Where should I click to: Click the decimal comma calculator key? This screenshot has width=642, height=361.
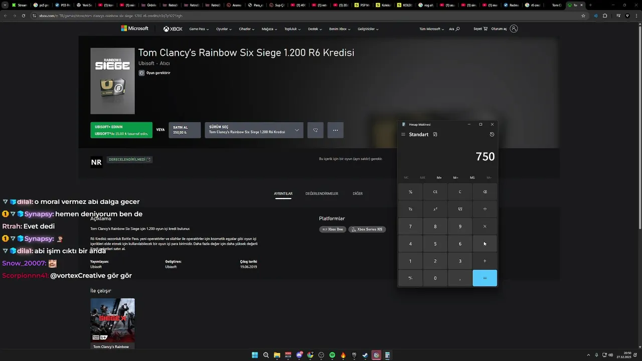460,278
